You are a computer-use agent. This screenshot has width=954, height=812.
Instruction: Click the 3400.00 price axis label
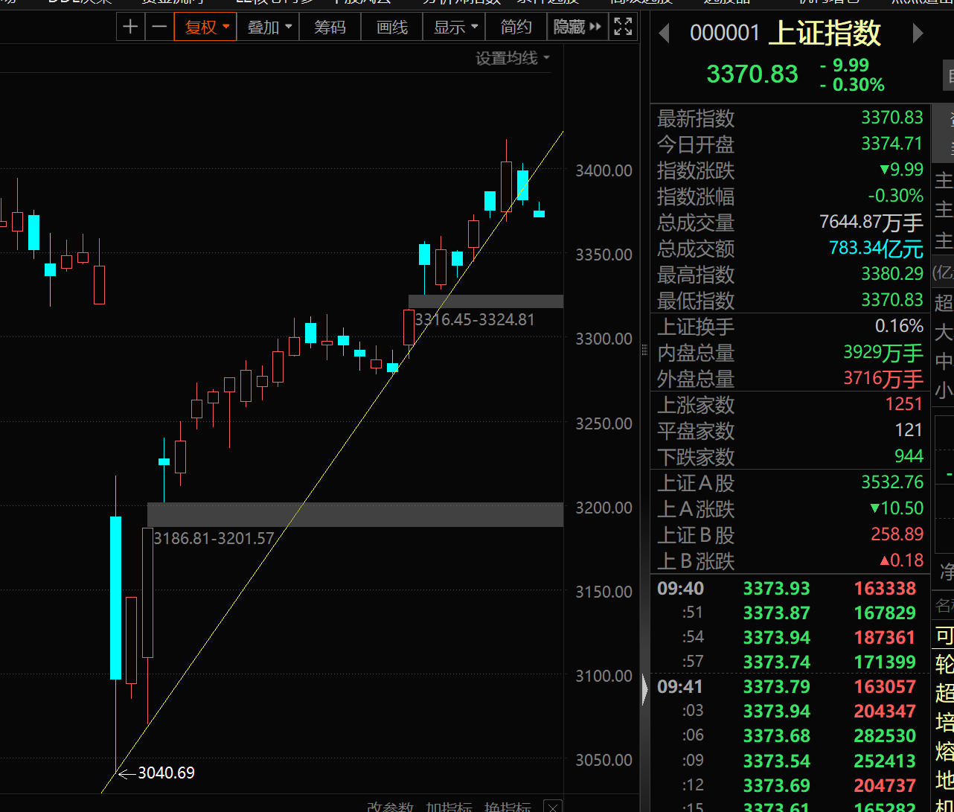pos(604,170)
